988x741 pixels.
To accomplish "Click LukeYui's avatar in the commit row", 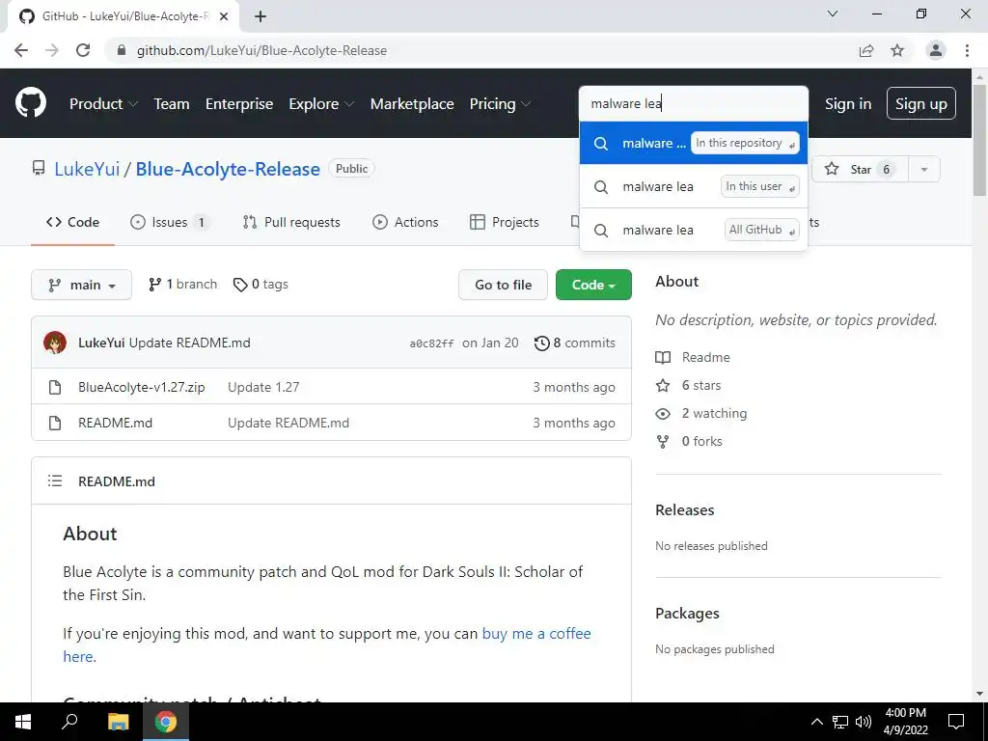I will pos(55,343).
